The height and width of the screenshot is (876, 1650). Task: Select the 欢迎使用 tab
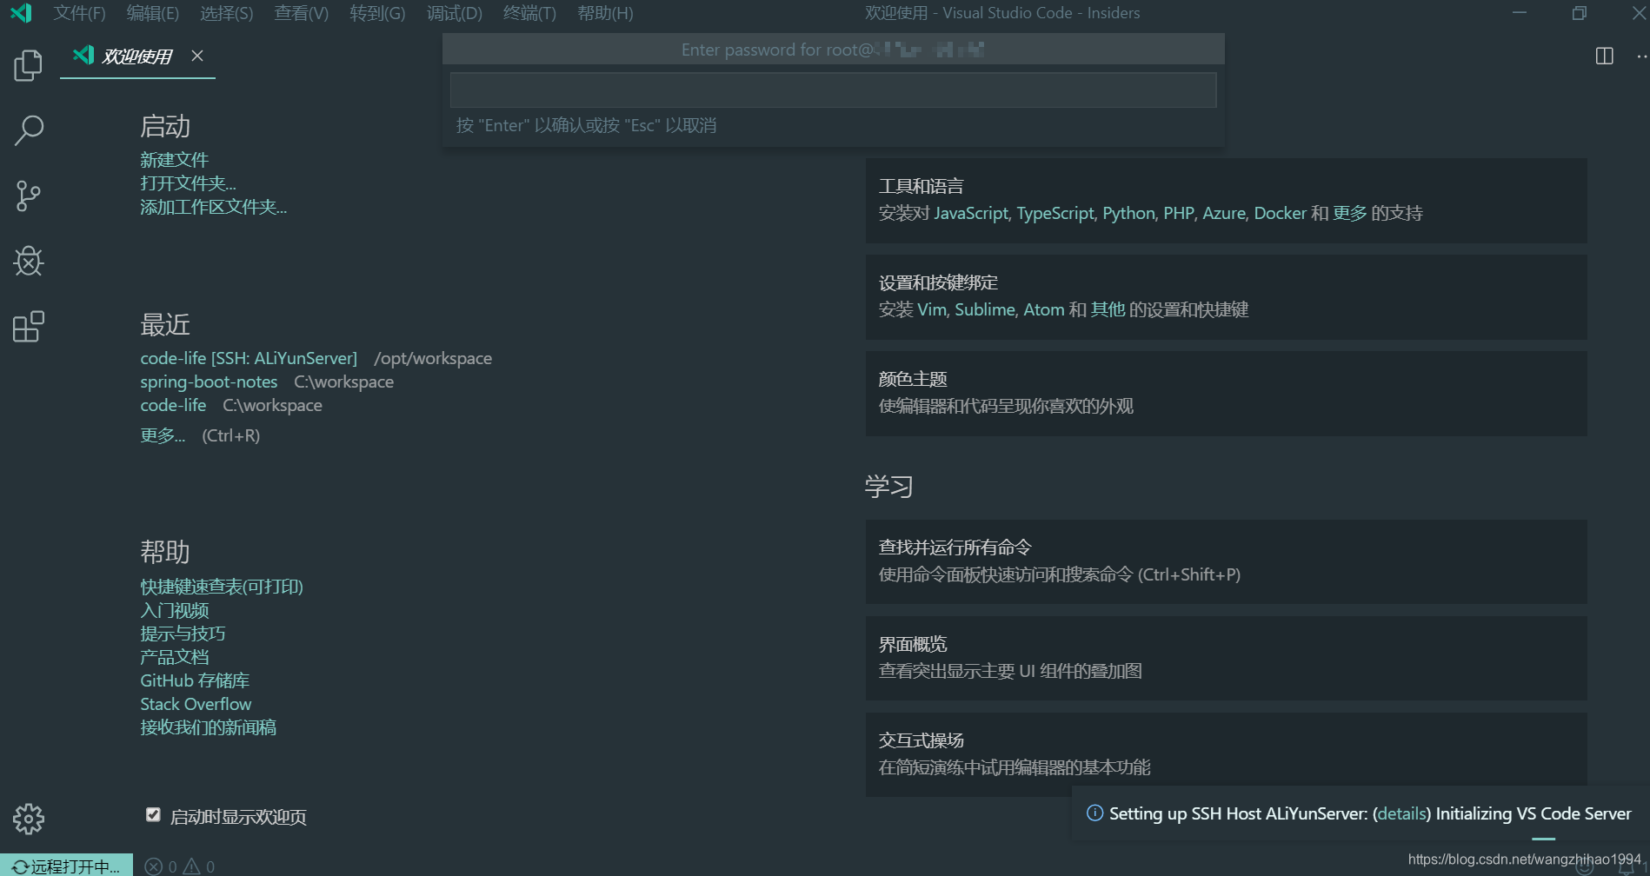click(137, 56)
